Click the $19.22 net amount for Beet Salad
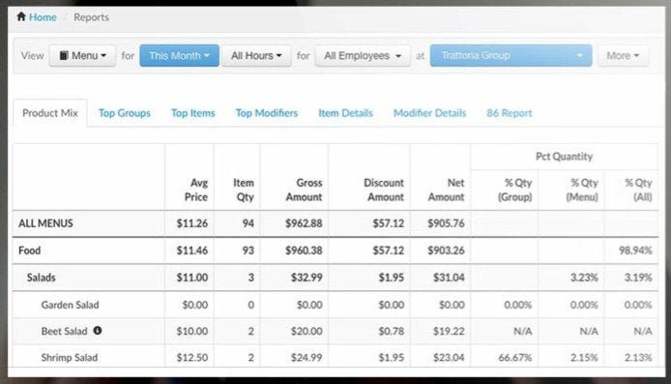Screen dimensions: 671x384 (x=449, y=331)
